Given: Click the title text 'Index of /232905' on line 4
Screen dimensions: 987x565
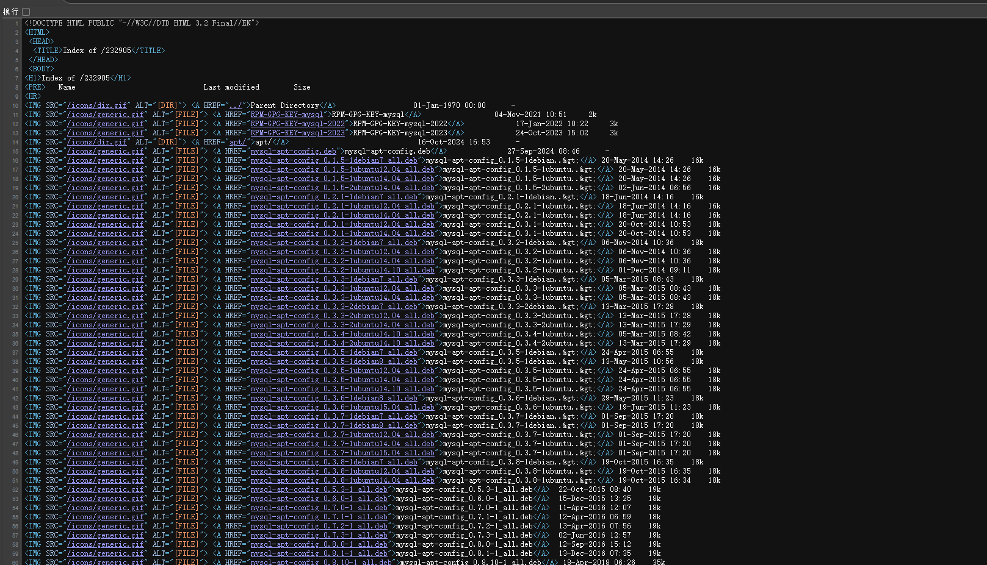Looking at the screenshot, I should [97, 51].
